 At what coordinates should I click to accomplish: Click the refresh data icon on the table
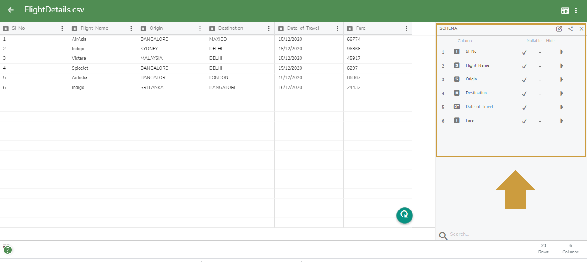click(404, 215)
